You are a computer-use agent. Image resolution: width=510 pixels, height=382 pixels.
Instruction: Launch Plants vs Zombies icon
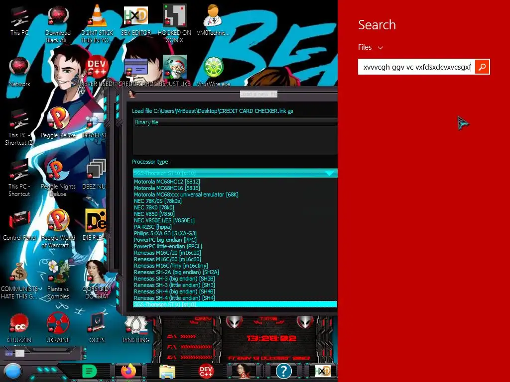click(x=58, y=281)
